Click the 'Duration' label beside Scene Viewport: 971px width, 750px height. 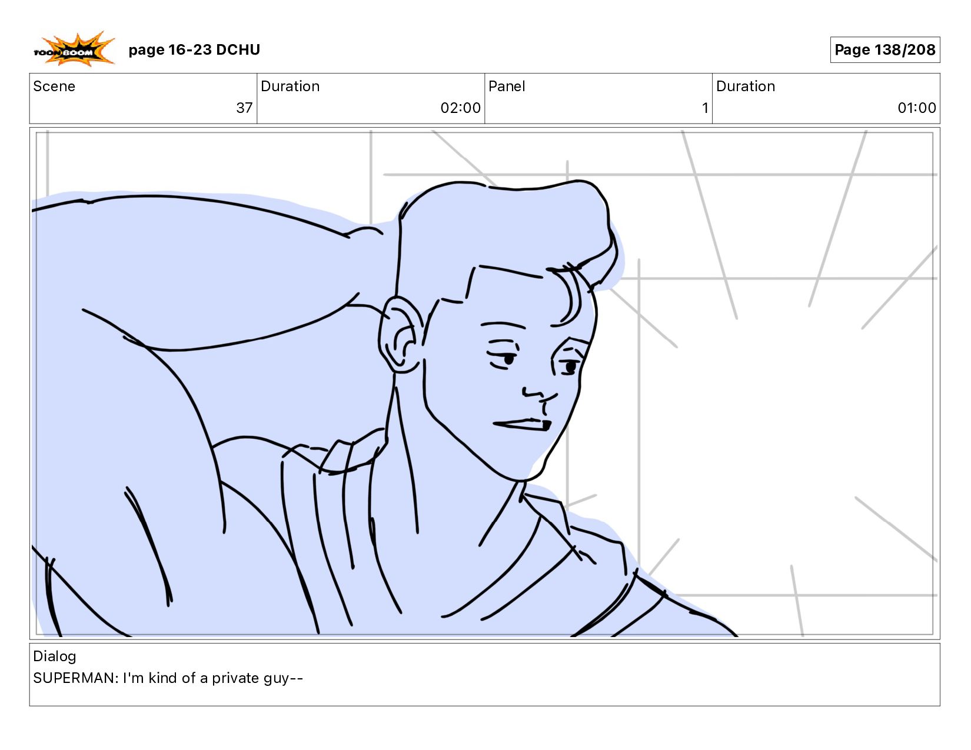[290, 86]
